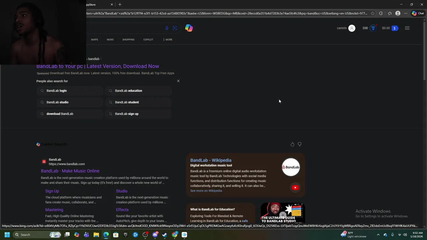Play Ultimate Guide to BandLab Studio video
Image resolution: width=427 pixels, height=240 pixels.
click(283, 213)
